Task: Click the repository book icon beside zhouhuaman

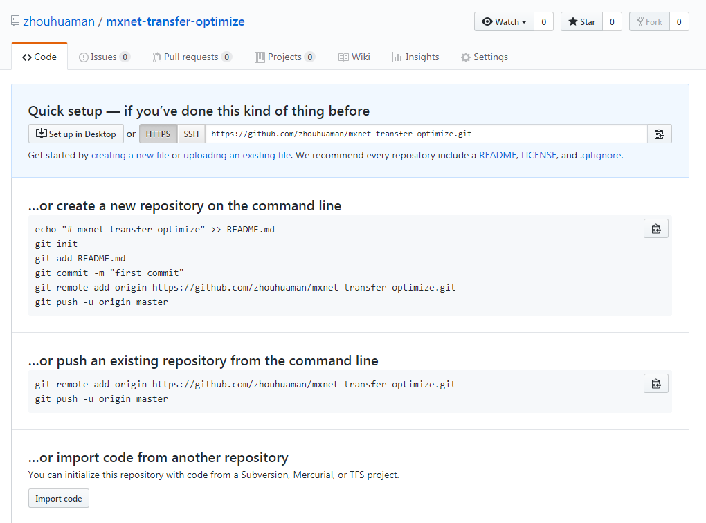Action: [x=15, y=21]
